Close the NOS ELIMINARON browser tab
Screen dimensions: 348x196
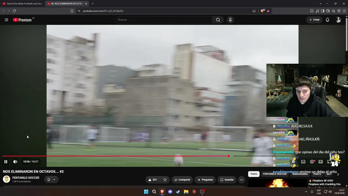coord(86,4)
